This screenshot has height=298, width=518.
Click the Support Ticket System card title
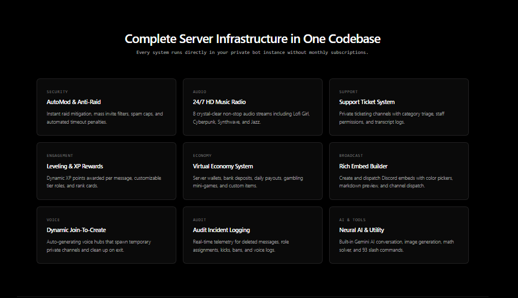367,102
